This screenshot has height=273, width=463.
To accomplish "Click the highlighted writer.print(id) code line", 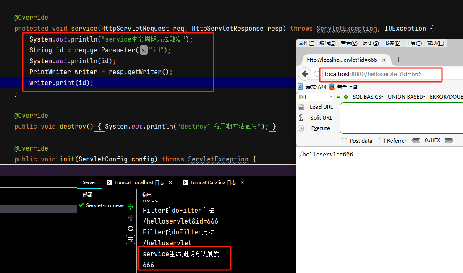I will pos(61,83).
